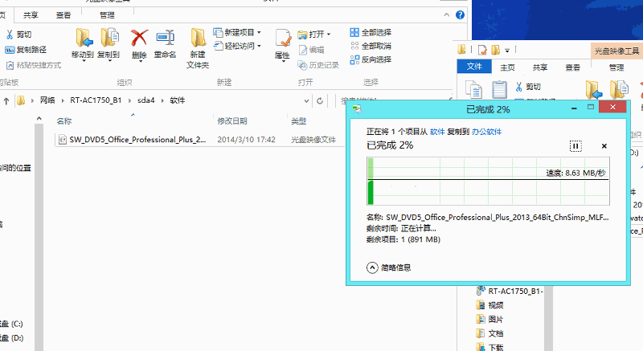This screenshot has height=351, width=643.
Task: Collapse the ribbon with the chevron
Action: tap(447, 14)
